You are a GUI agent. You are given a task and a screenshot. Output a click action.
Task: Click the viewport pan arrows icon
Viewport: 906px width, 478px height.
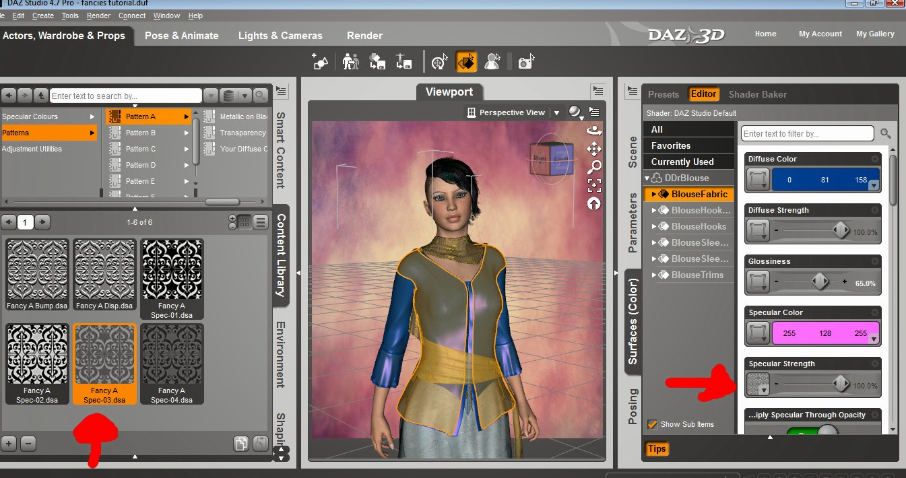pos(593,149)
